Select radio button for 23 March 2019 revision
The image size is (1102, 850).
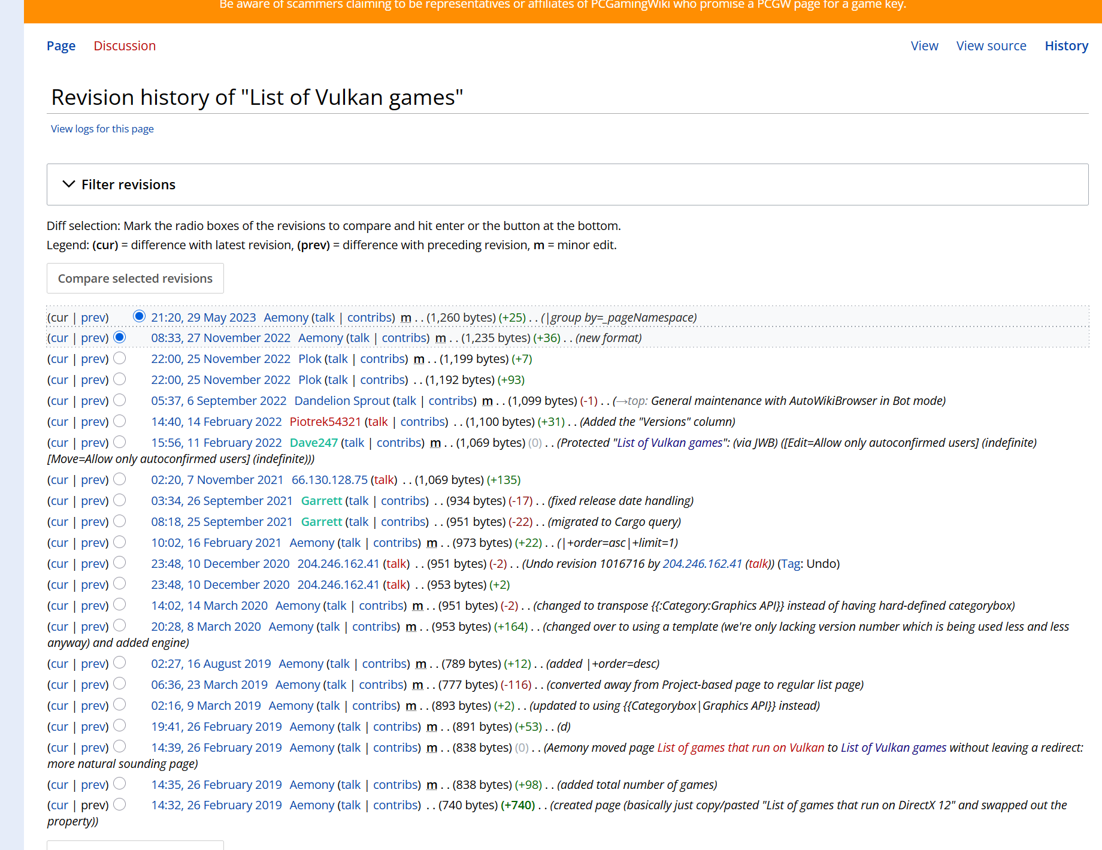(120, 684)
